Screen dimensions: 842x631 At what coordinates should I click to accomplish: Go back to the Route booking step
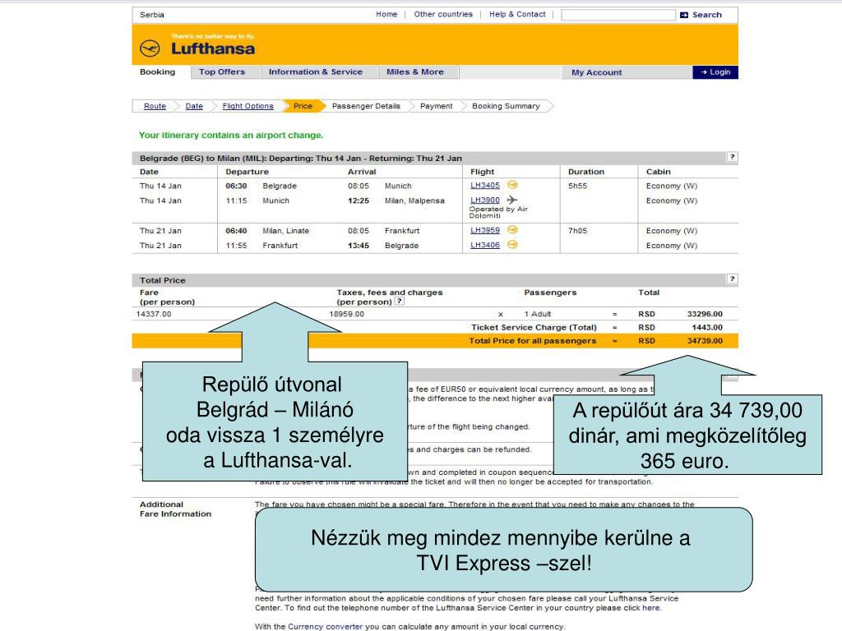pyautogui.click(x=155, y=106)
